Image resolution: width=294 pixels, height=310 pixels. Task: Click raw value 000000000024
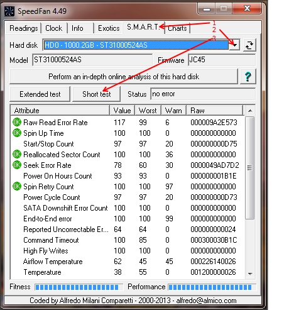pos(213,230)
